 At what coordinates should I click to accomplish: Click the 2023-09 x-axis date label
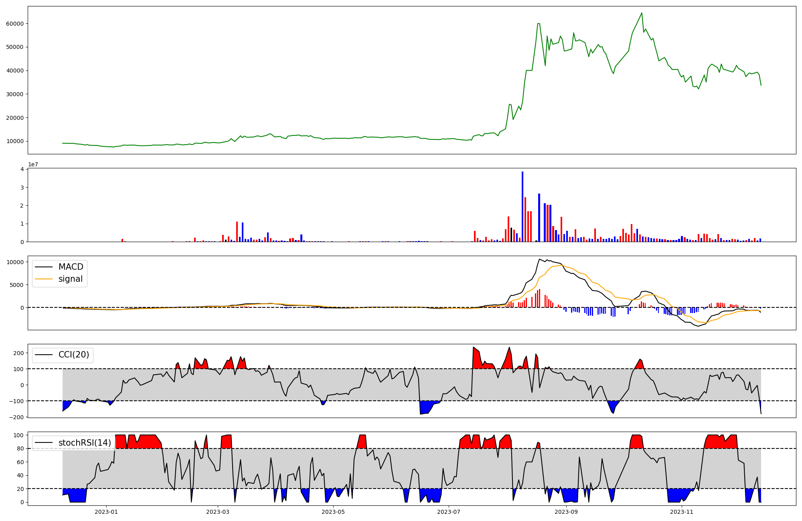point(566,512)
